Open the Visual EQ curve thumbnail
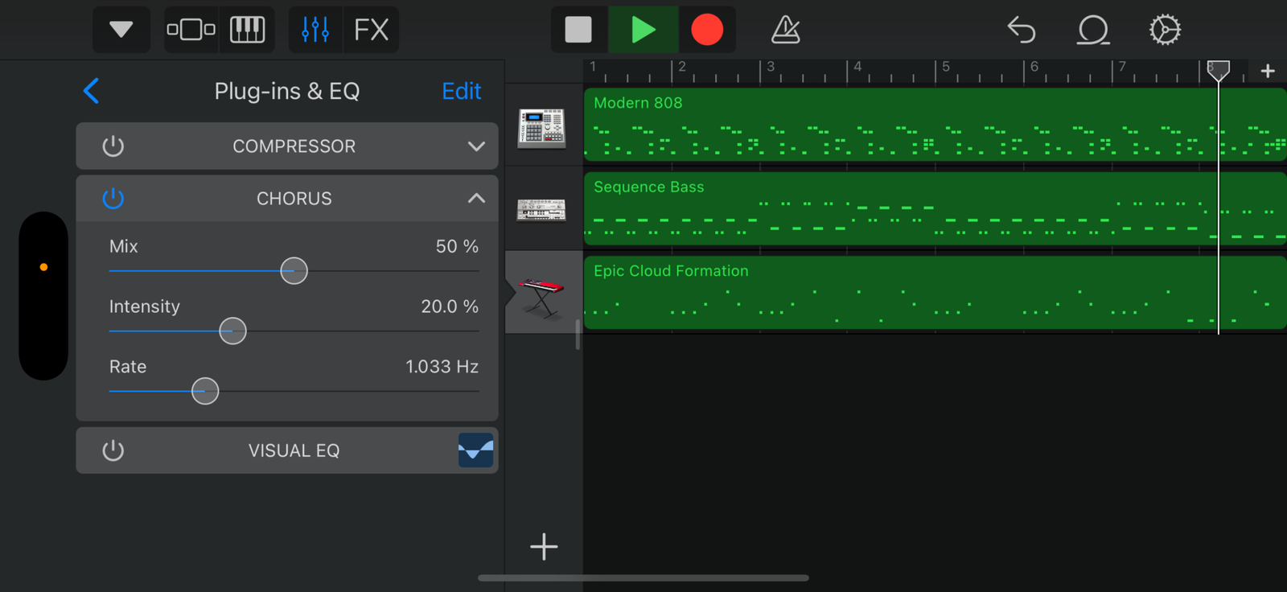 click(476, 450)
